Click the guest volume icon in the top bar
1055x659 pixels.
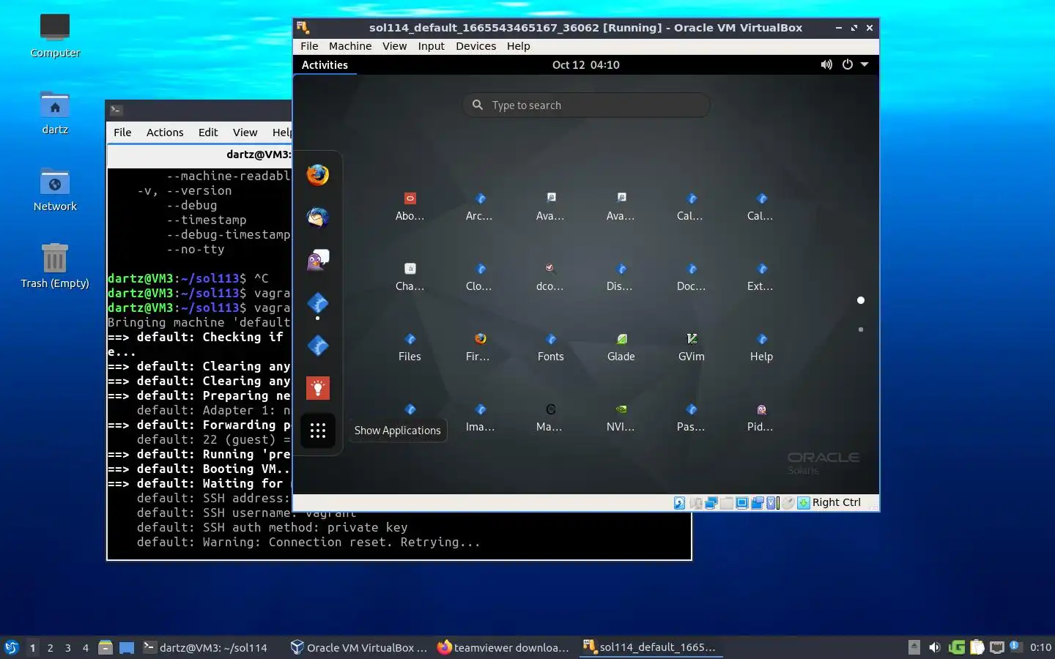click(826, 64)
